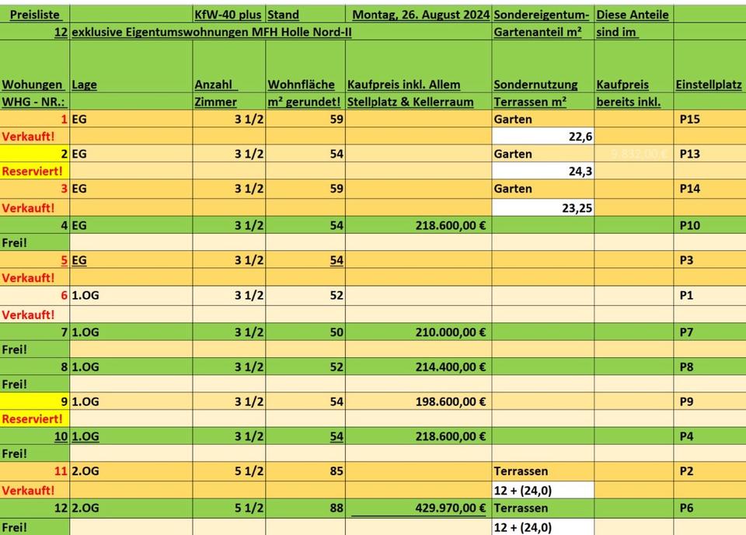This screenshot has width=746, height=535.
Task: Select the 429.970,00 € price cell
Action: point(418,508)
